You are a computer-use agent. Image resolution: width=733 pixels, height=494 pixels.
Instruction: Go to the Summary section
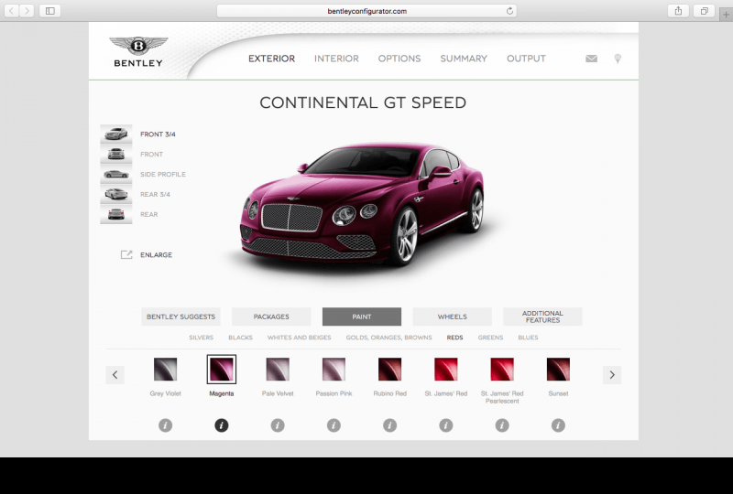click(x=464, y=59)
